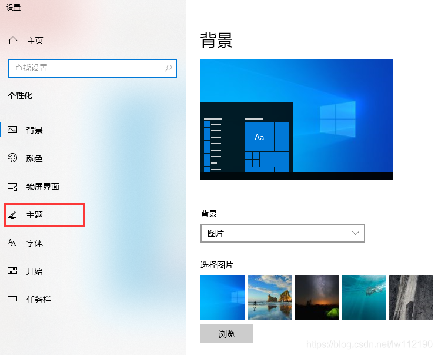Click the 锁屏界面 lock screen icon
Image resolution: width=438 pixels, height=355 pixels.
tap(12, 187)
